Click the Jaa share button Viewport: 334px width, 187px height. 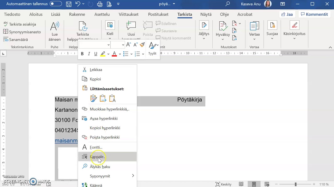click(x=287, y=14)
